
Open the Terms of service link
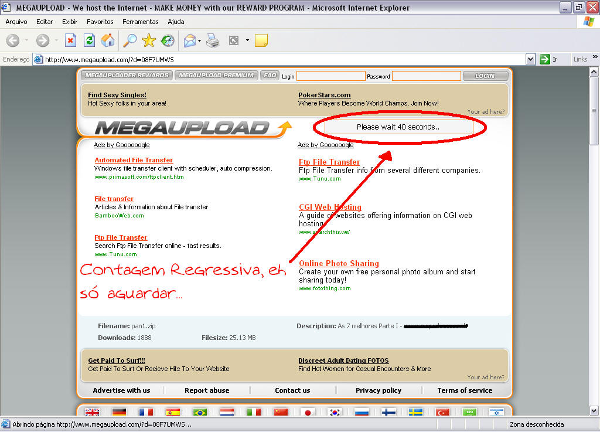click(465, 390)
